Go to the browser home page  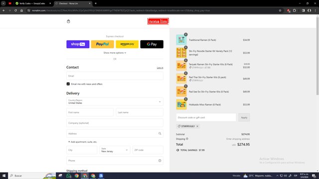point(21,10)
